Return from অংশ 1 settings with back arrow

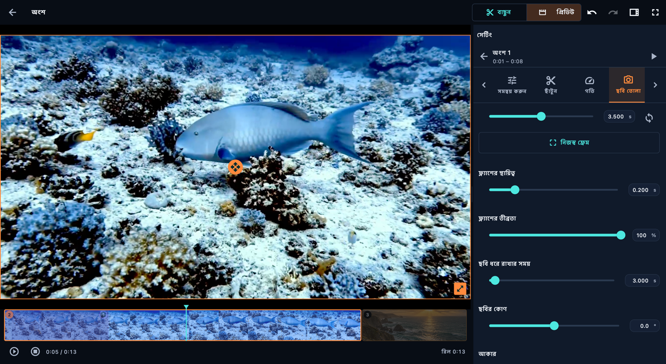484,56
